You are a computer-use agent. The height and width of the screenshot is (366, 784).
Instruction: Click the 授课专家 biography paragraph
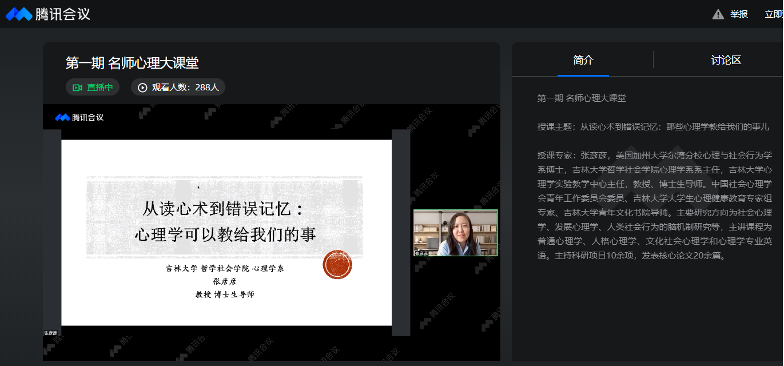(x=655, y=205)
